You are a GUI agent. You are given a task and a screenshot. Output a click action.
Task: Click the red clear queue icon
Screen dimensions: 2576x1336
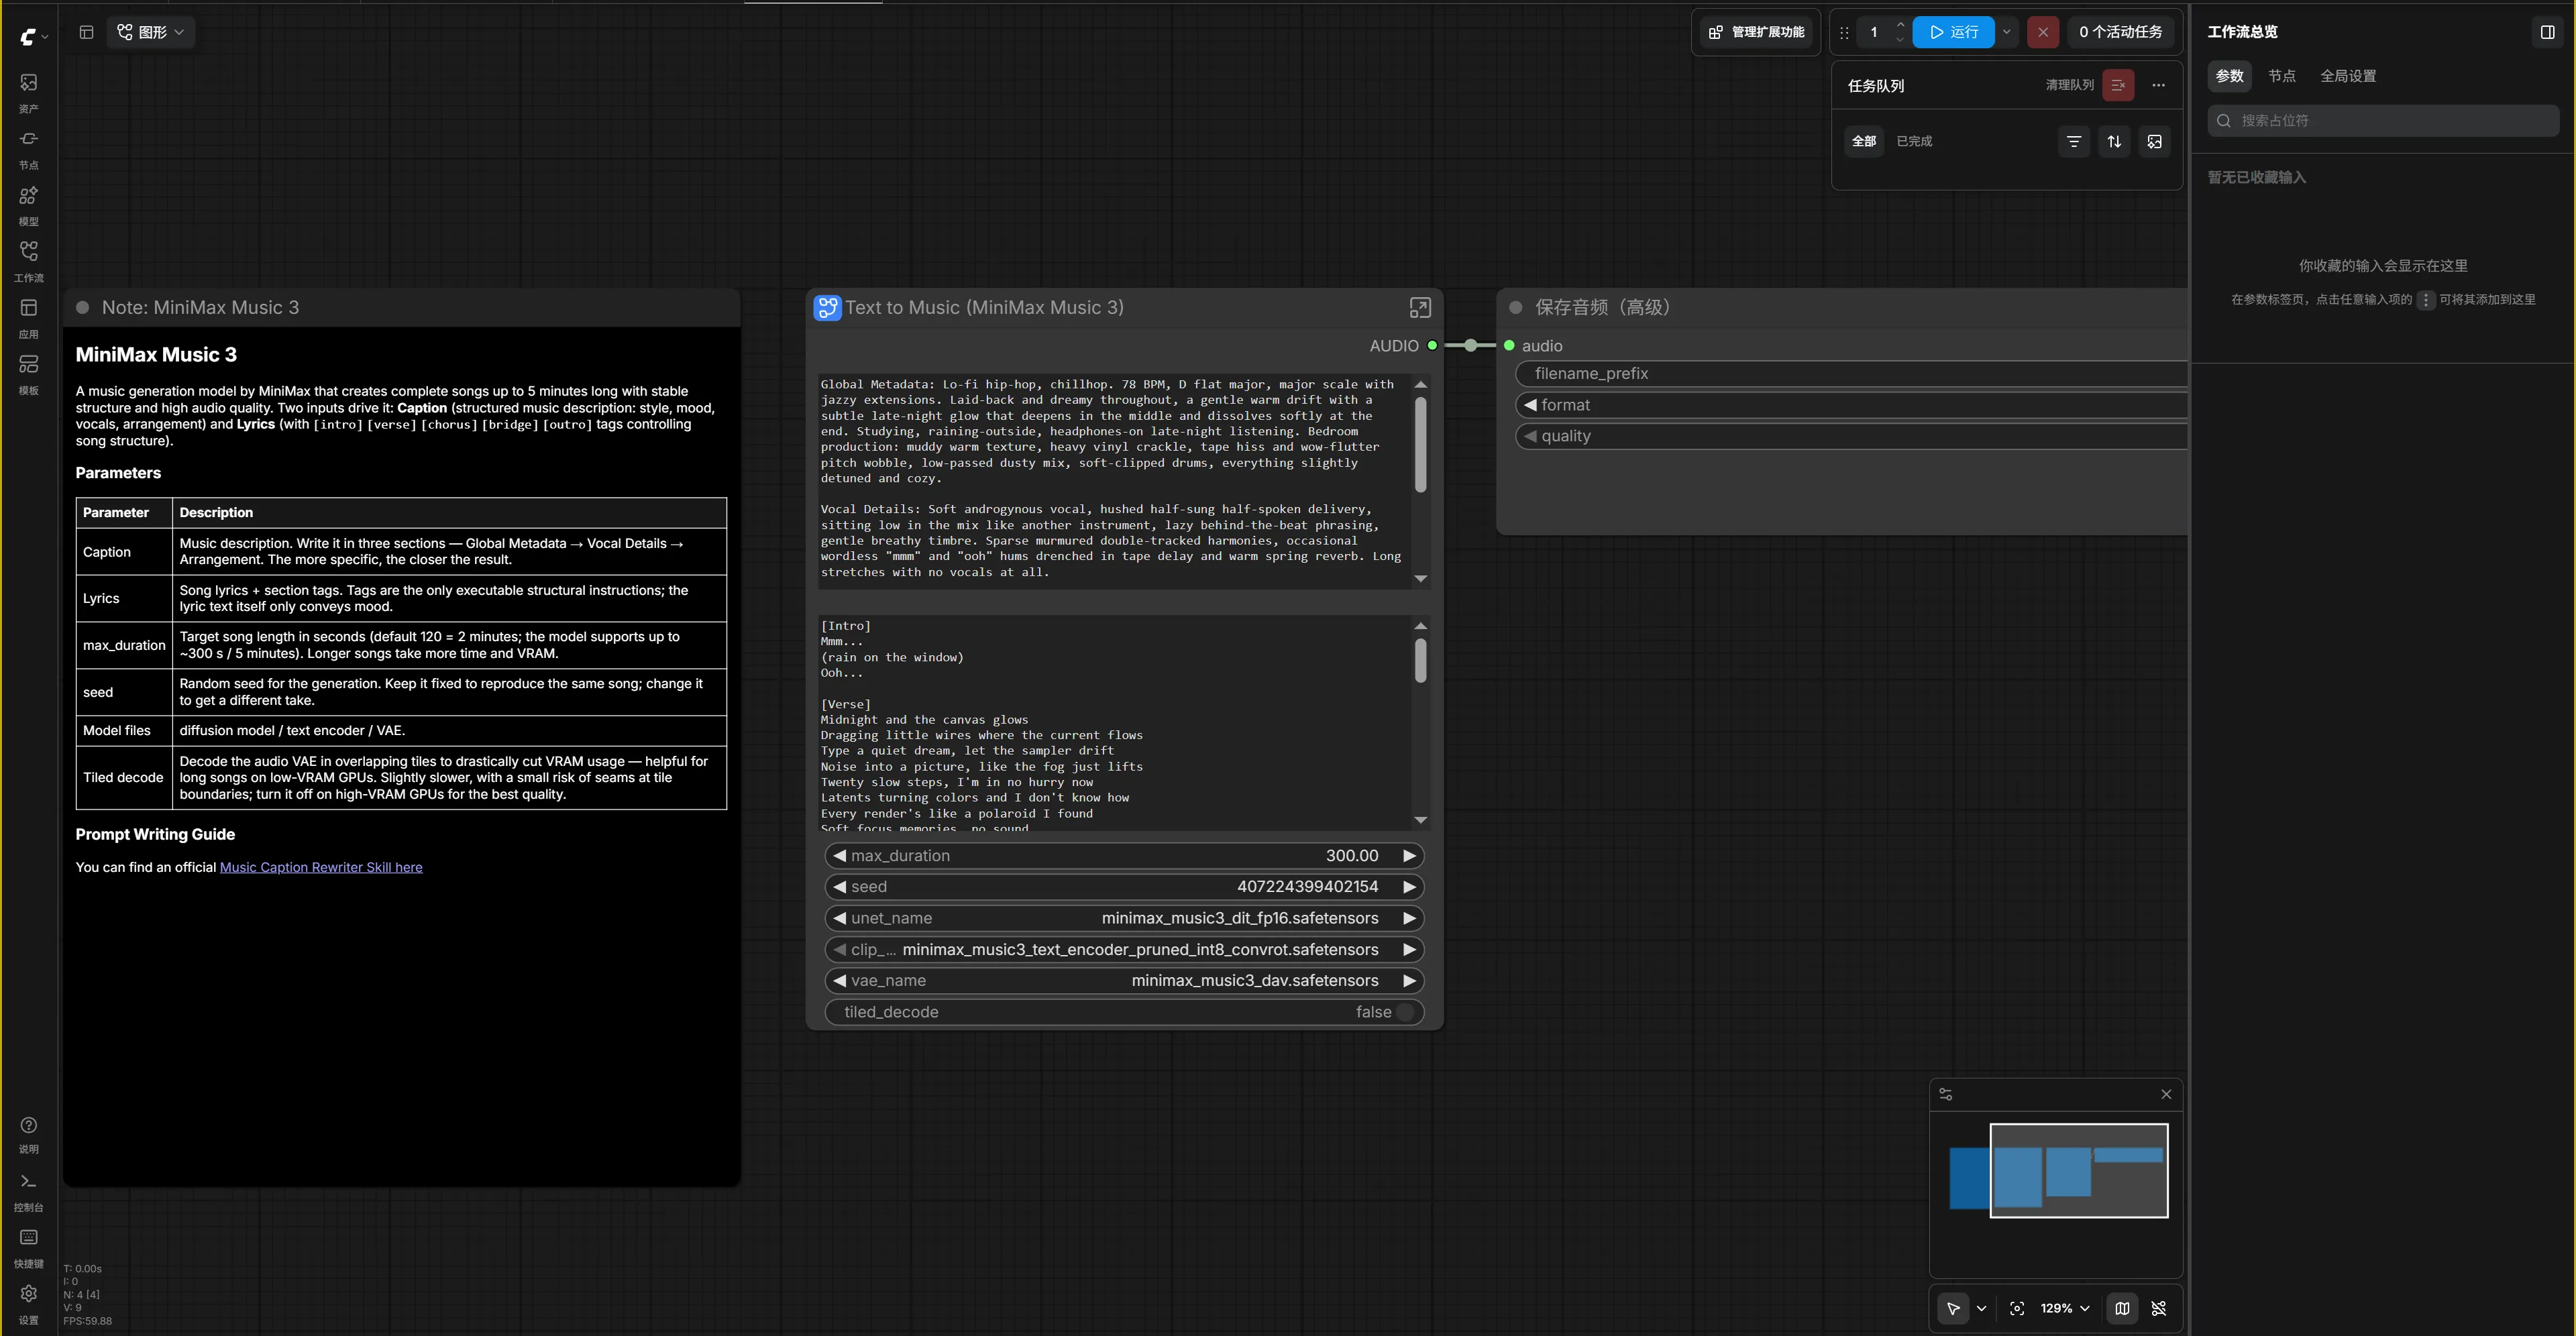(2118, 85)
